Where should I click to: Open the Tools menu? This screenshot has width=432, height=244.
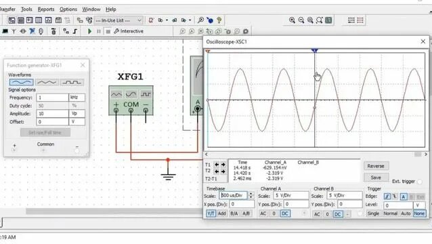26,9
